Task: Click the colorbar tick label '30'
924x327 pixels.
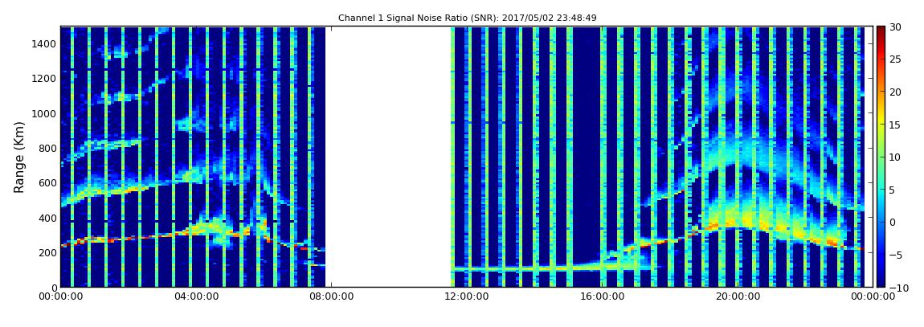Action: [895, 27]
